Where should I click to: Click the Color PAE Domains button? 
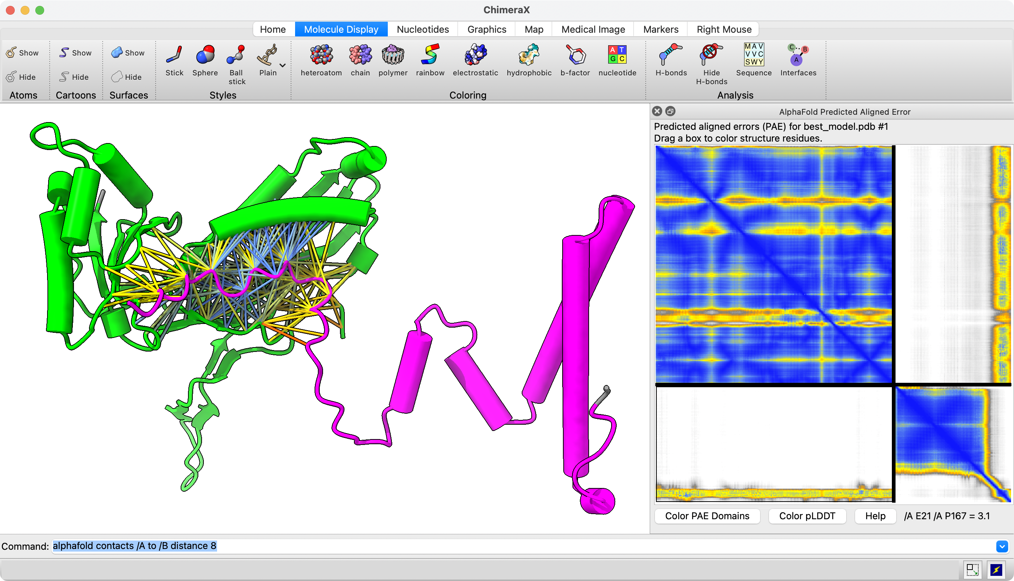[707, 516]
